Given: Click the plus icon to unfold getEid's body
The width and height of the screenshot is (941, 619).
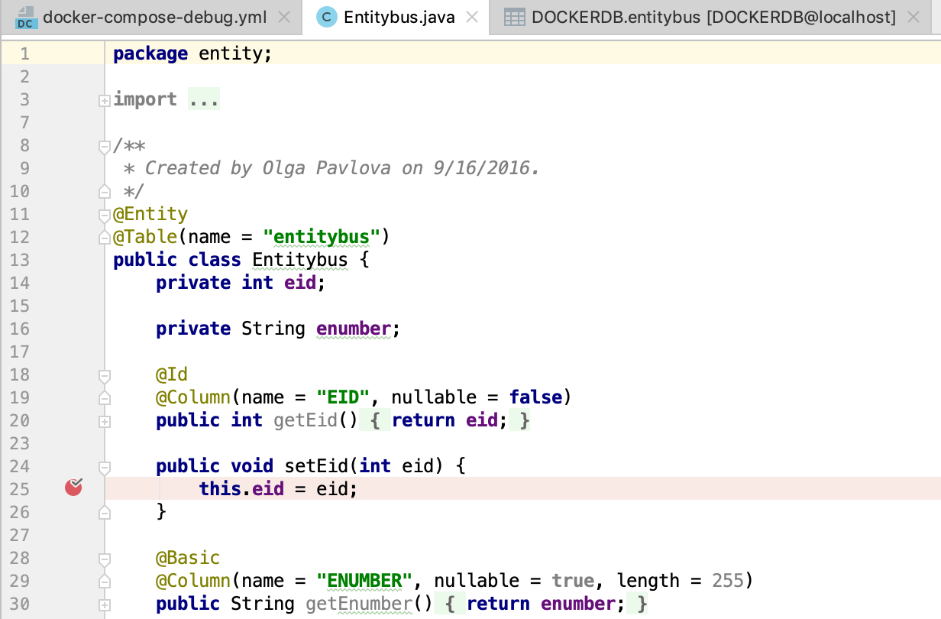Looking at the screenshot, I should tap(104, 421).
